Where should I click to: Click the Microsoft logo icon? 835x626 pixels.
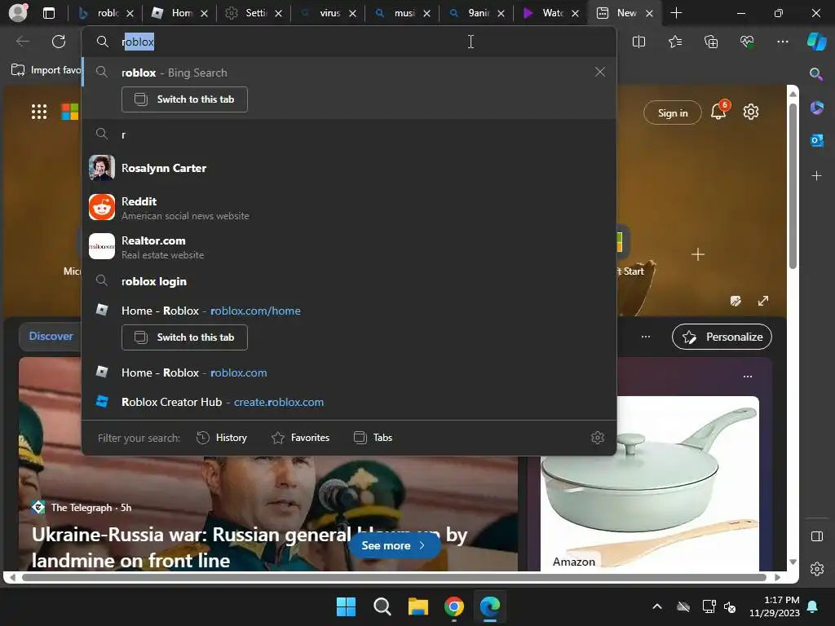click(x=70, y=112)
